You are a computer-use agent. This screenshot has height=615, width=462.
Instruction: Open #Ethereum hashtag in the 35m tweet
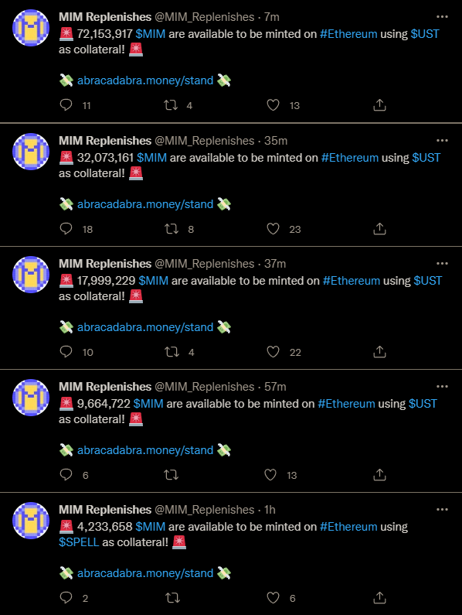[x=350, y=158]
